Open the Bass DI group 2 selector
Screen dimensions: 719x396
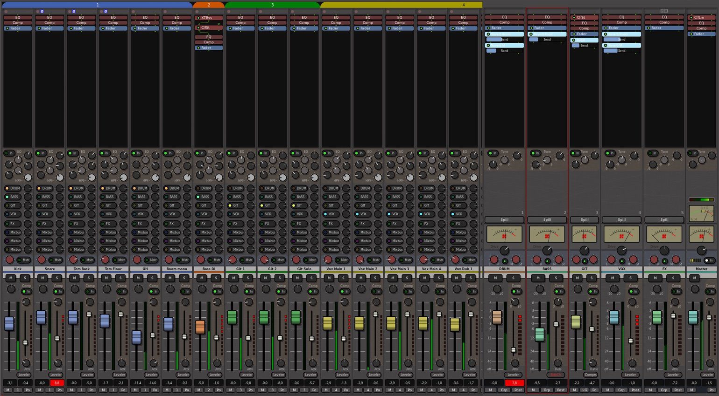pyautogui.click(x=209, y=390)
